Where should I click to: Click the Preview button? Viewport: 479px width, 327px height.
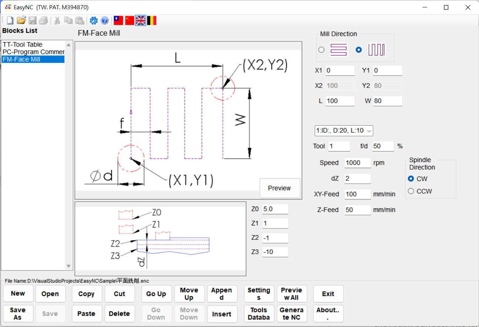[x=280, y=188]
